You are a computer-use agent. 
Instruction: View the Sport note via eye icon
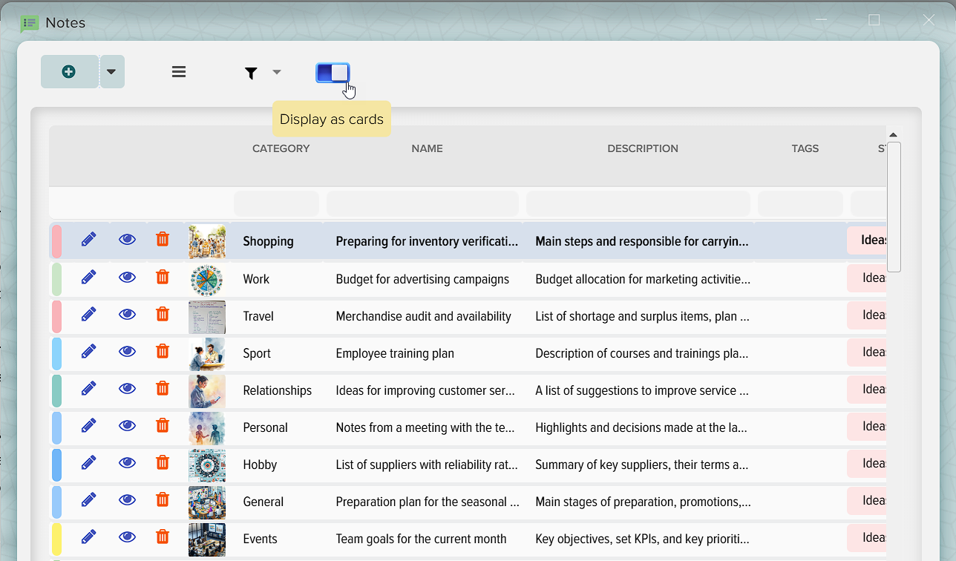tap(128, 351)
